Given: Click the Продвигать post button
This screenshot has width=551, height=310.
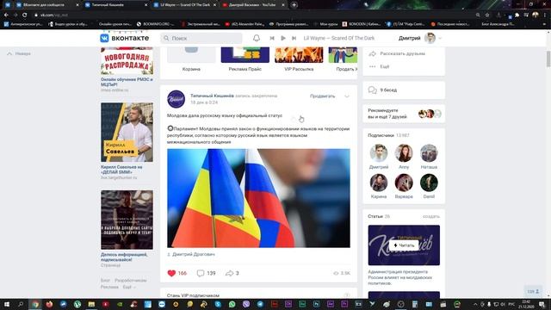Looking at the screenshot, I should (x=322, y=96).
